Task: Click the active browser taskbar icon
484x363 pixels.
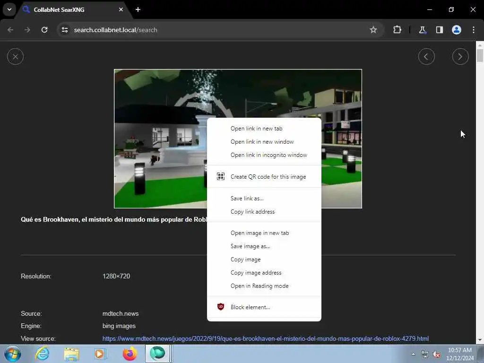Action: (x=158, y=354)
